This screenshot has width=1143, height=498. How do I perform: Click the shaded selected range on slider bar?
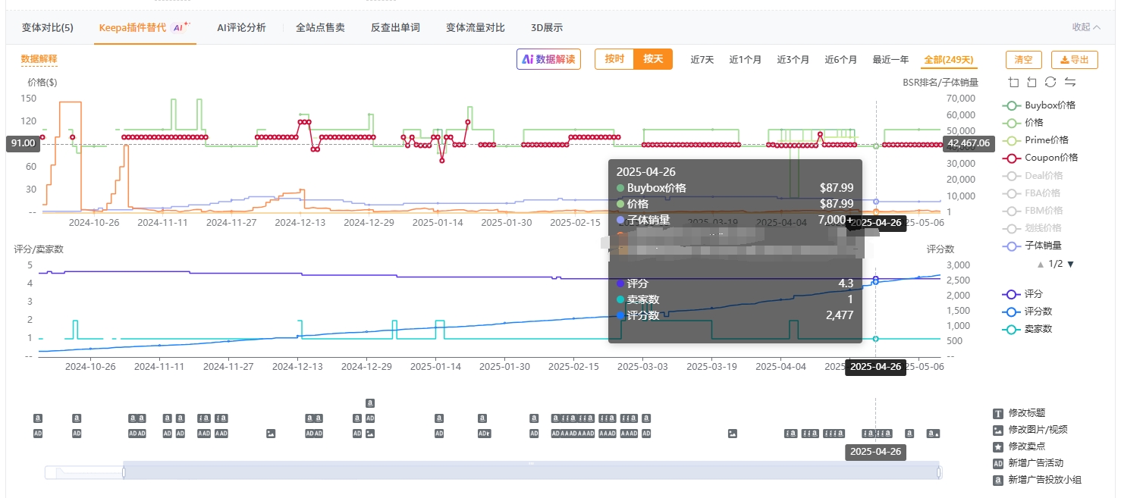[531, 471]
